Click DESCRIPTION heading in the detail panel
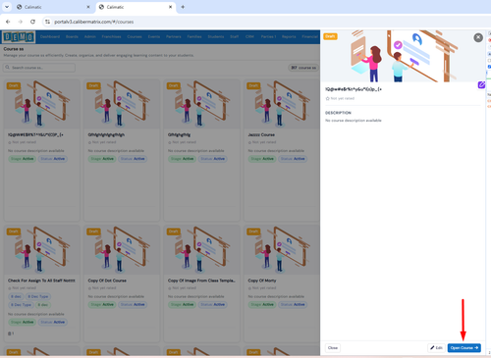 pos(338,113)
